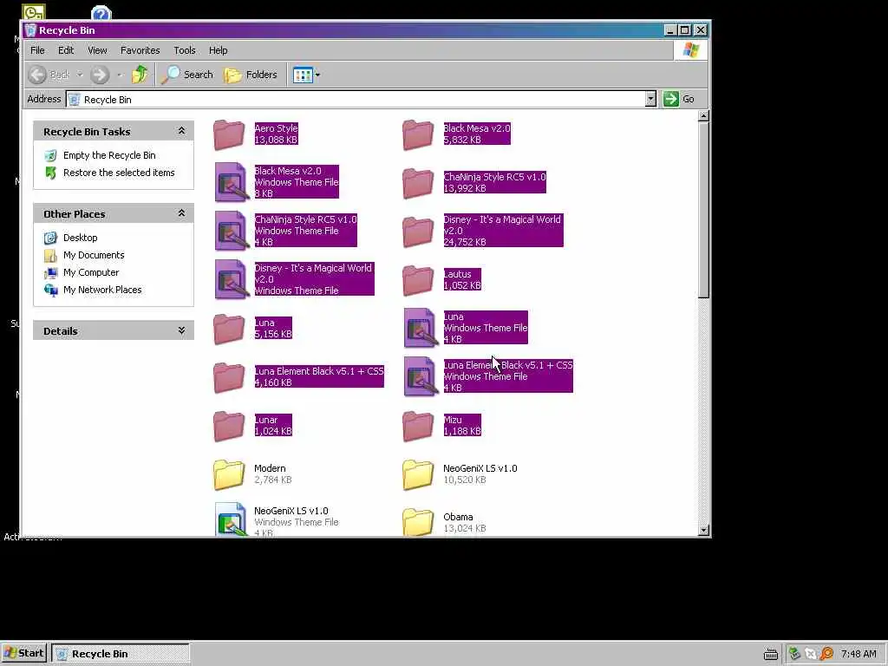Open the Tools menu
The width and height of the screenshot is (888, 666).
coord(185,50)
